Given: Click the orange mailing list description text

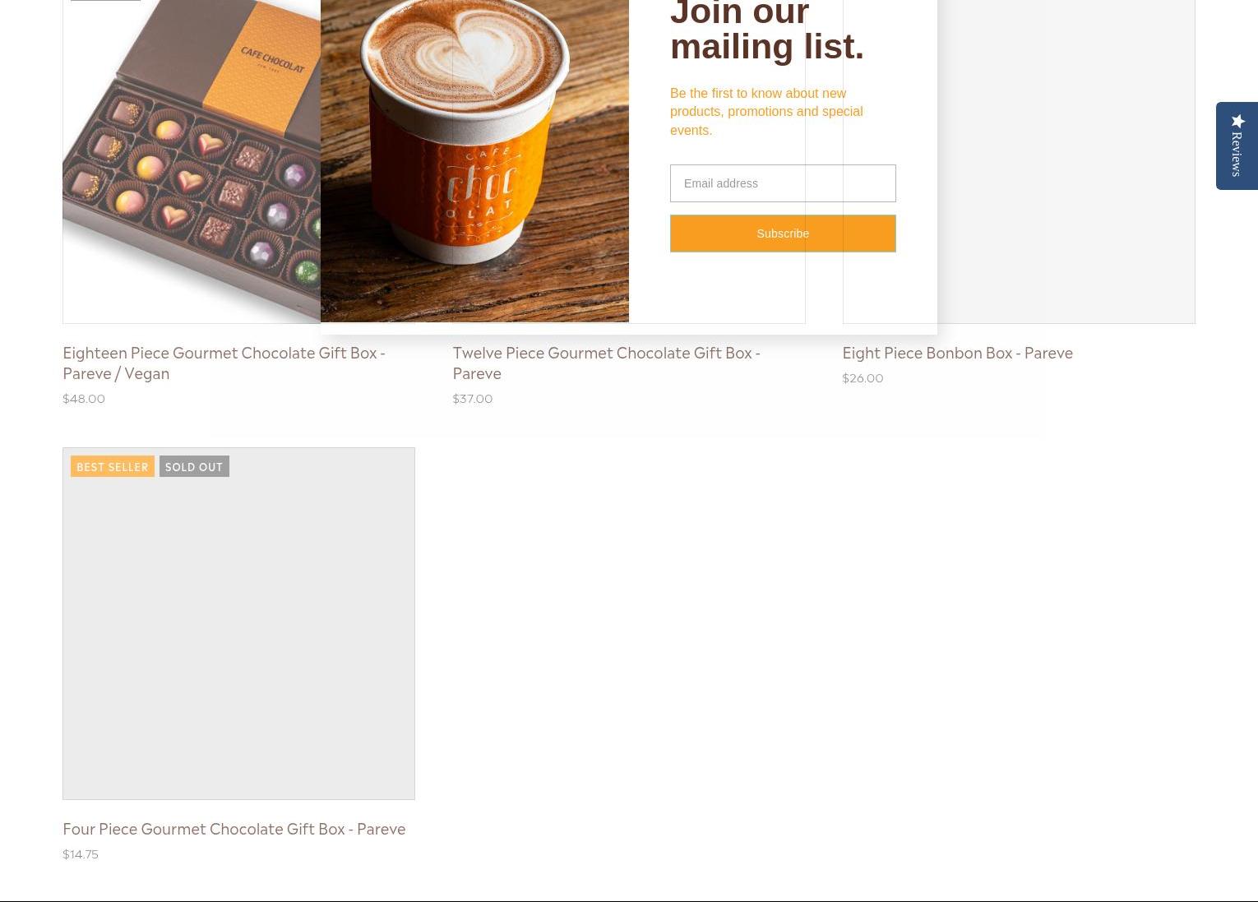Looking at the screenshot, I should pyautogui.click(x=766, y=112).
